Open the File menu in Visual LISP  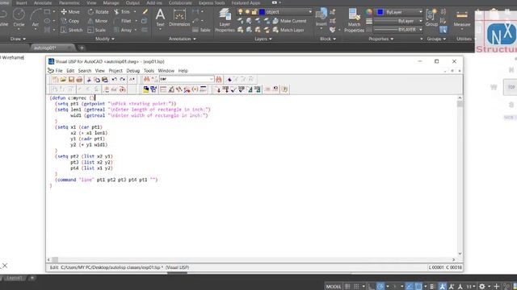click(x=59, y=71)
